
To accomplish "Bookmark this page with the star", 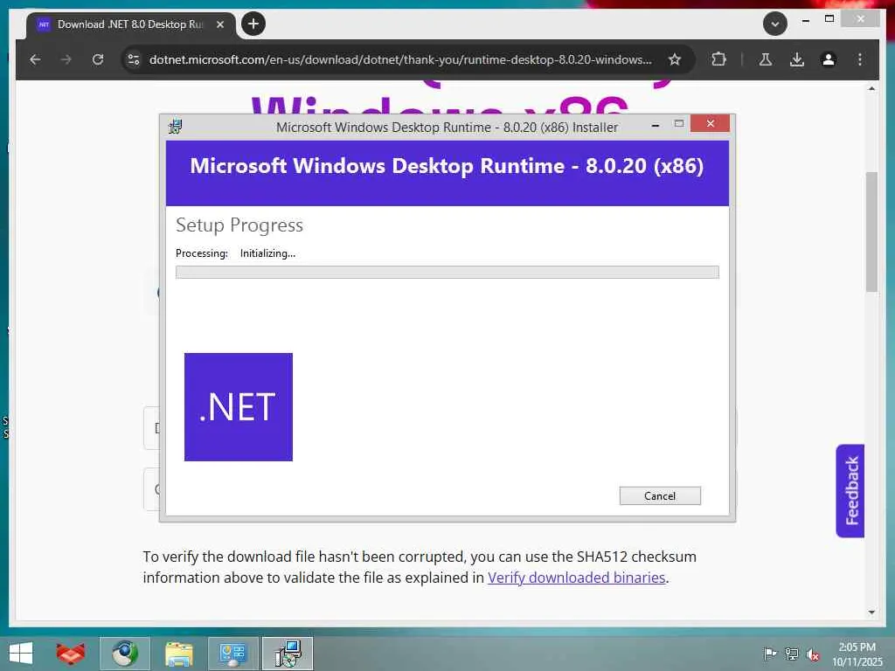I will pos(675,59).
